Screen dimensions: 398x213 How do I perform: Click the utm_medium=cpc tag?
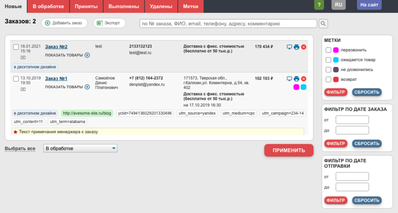pos(239,113)
